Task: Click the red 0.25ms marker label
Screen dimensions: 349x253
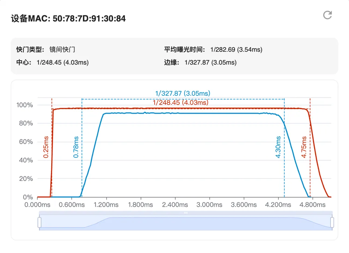Action: tap(46, 147)
